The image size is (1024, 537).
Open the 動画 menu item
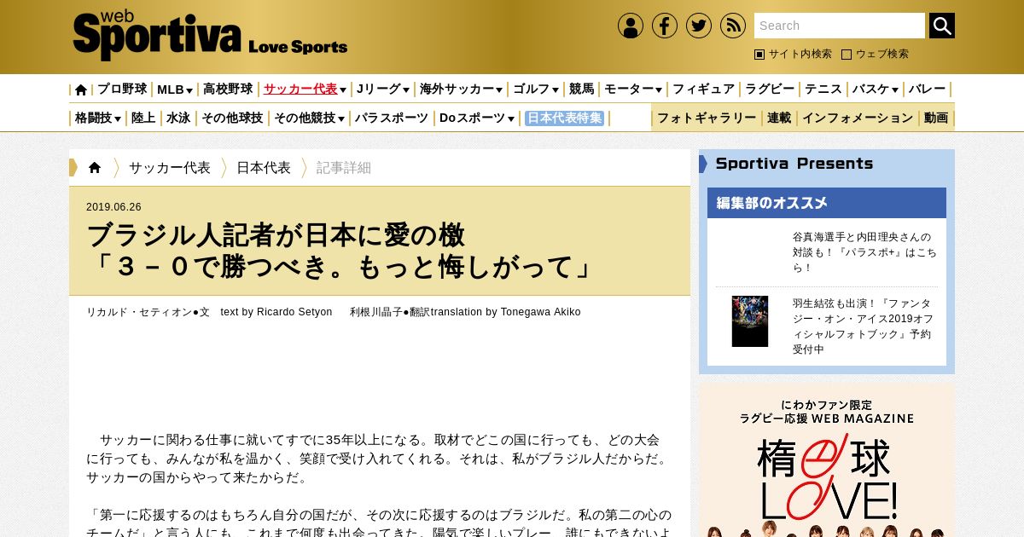point(936,118)
